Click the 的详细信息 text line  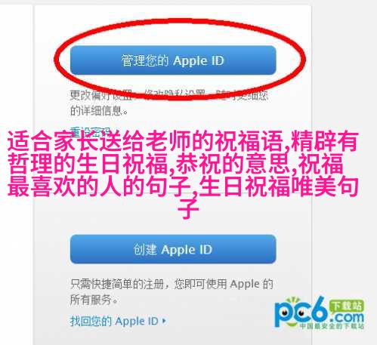[x=99, y=110]
